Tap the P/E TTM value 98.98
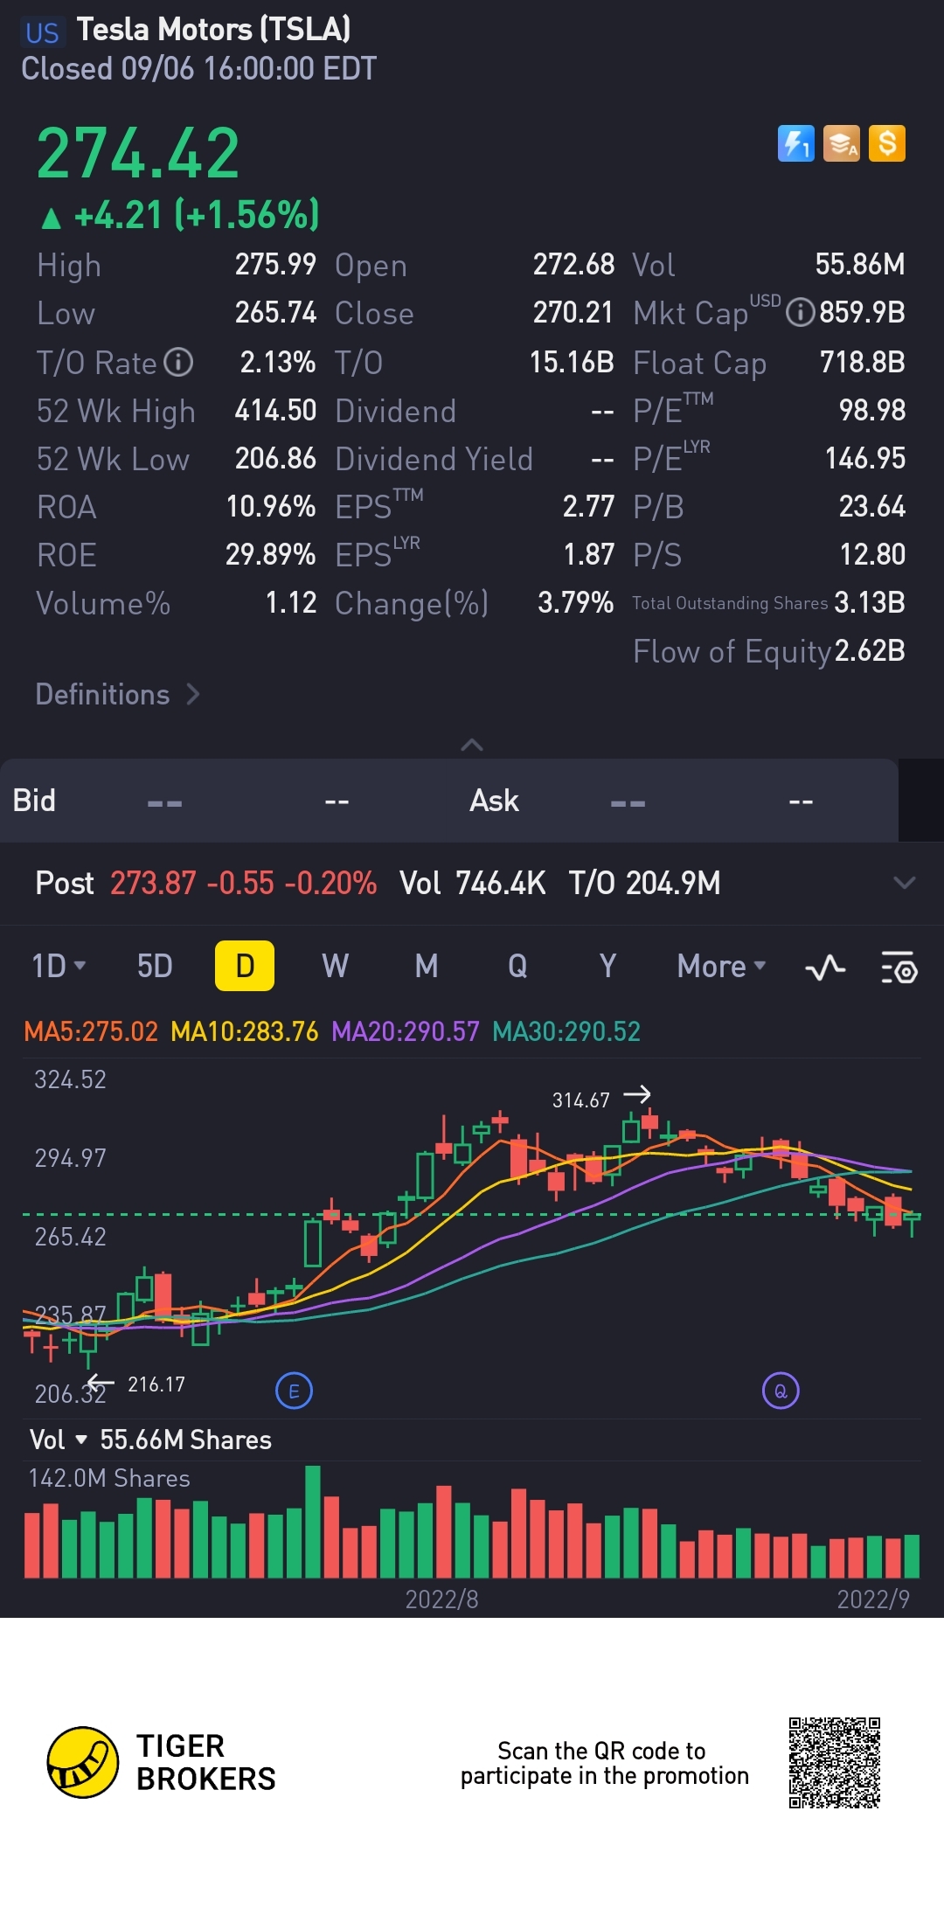944x1908 pixels. [x=872, y=410]
